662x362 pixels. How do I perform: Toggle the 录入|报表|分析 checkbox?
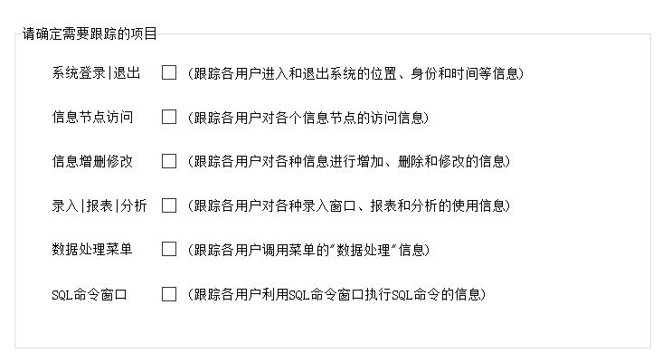click(169, 205)
